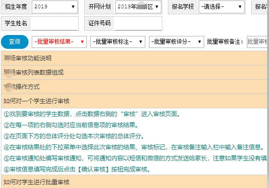Click the arrow icon of 招生年度 select
269x188 pixels.
click(x=73, y=7)
